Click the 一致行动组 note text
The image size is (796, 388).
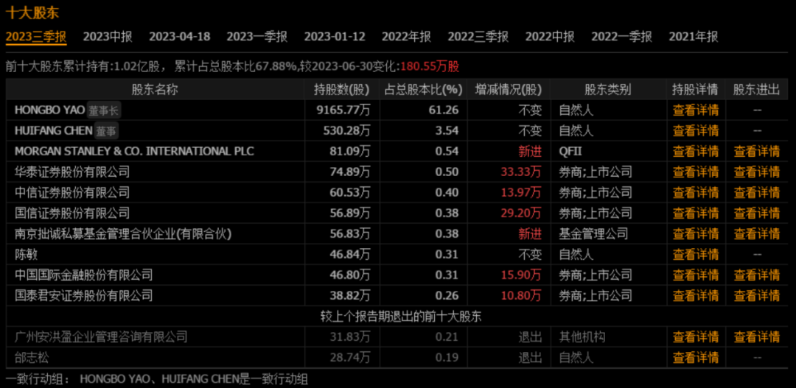pos(157,379)
